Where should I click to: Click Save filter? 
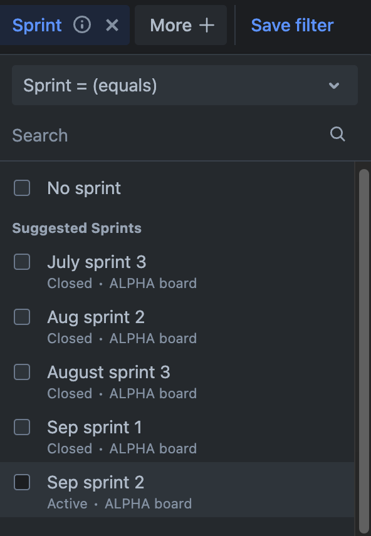coord(291,25)
